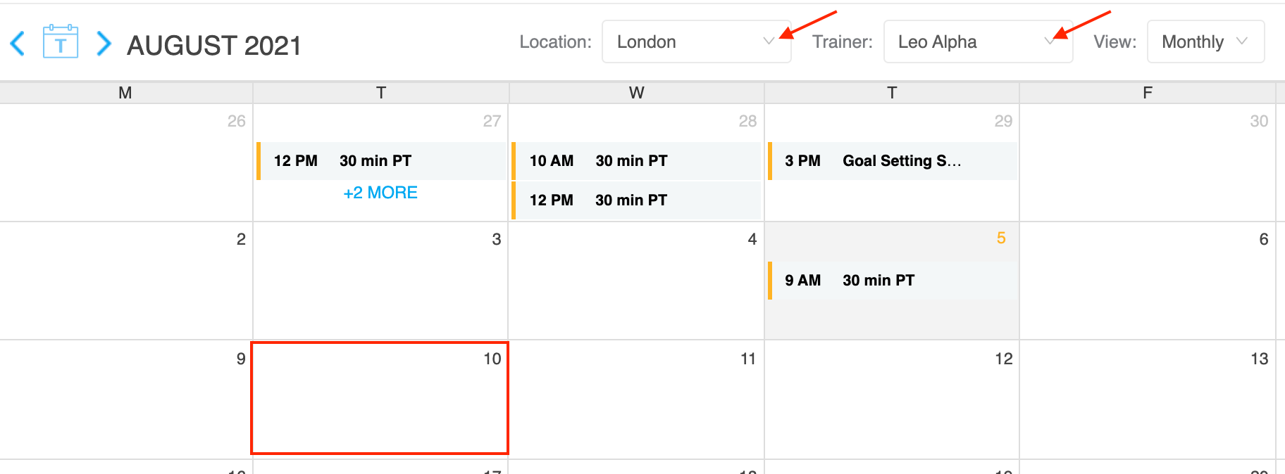Open the 9 AM 30 min PT event on the 5th

tap(892, 281)
